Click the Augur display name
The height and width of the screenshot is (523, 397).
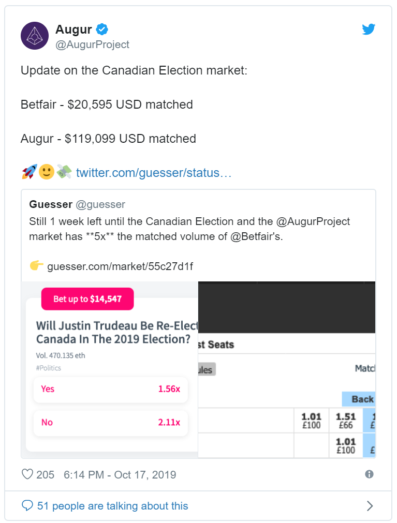point(73,29)
